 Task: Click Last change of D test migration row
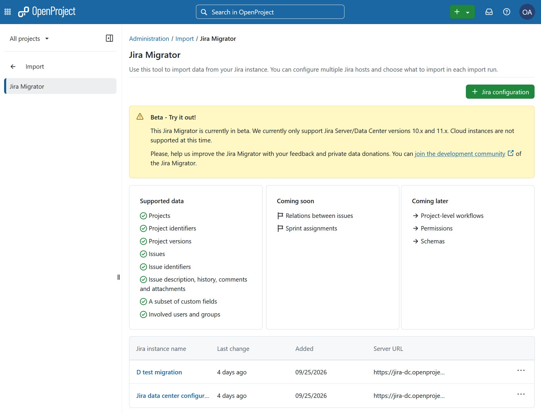pyautogui.click(x=232, y=372)
